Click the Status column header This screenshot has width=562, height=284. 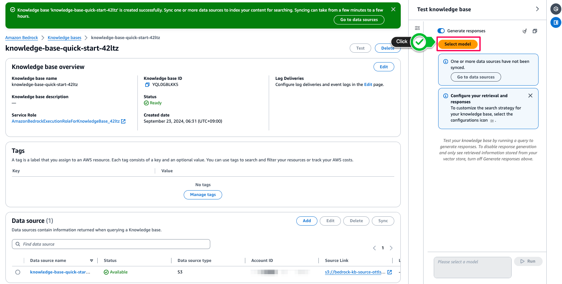[x=110, y=261]
